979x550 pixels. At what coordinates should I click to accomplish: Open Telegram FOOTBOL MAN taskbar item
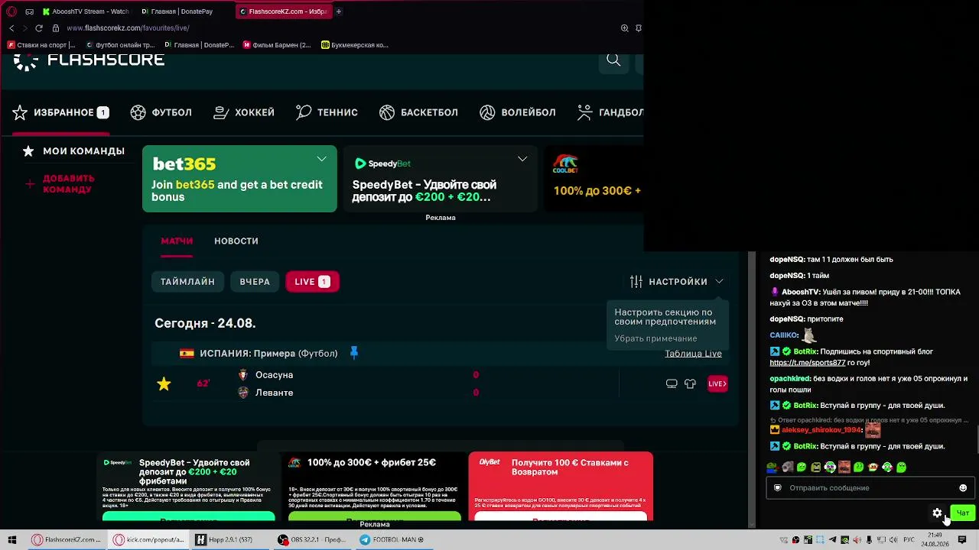[x=392, y=540]
